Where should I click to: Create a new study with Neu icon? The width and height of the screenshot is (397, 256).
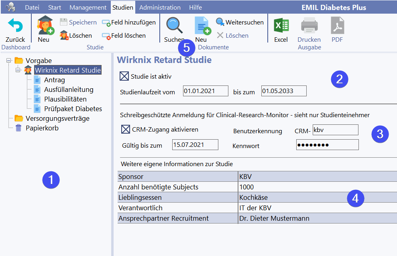click(x=44, y=26)
